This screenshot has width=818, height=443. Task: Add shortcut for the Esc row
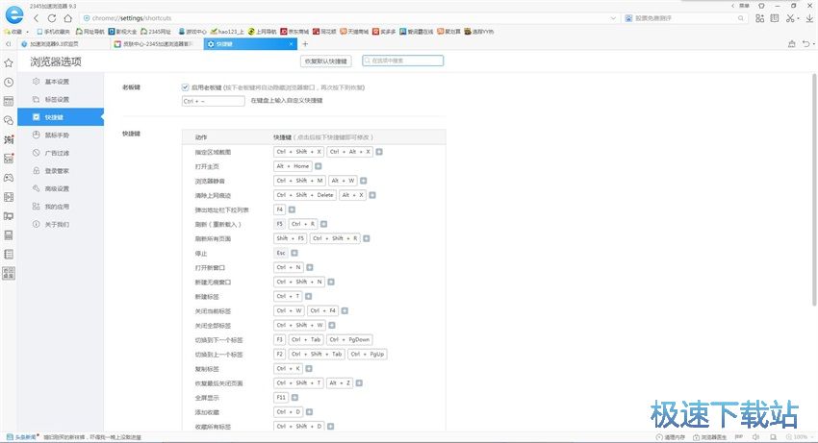294,253
